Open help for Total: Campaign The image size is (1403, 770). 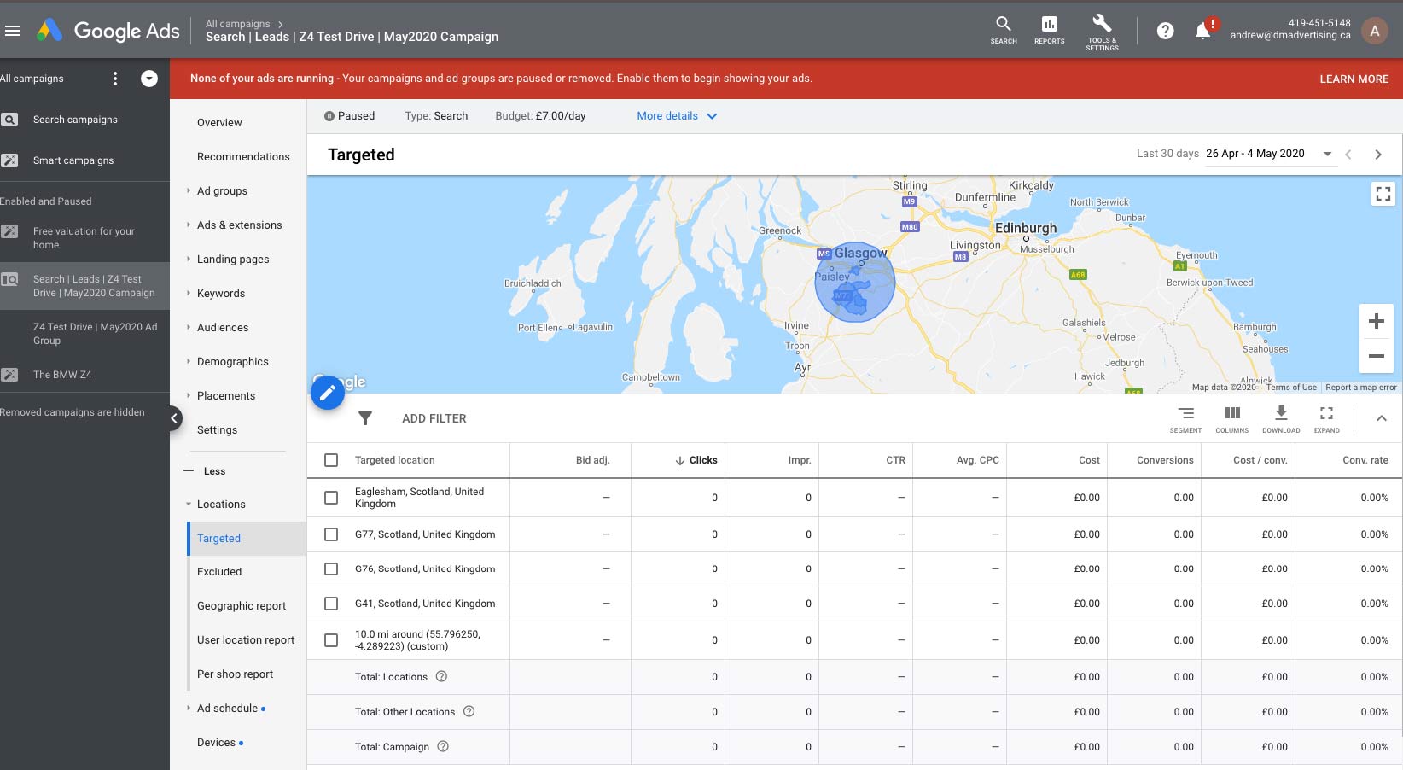[443, 746]
